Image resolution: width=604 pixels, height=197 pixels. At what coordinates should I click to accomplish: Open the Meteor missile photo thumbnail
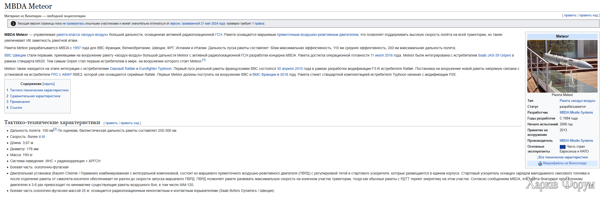[x=562, y=66]
